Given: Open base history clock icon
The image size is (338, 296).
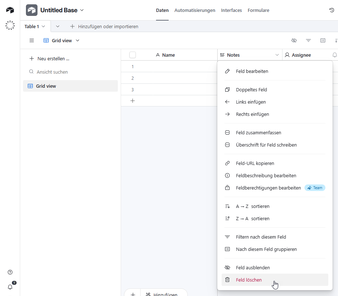Looking at the screenshot, I should pos(332,10).
